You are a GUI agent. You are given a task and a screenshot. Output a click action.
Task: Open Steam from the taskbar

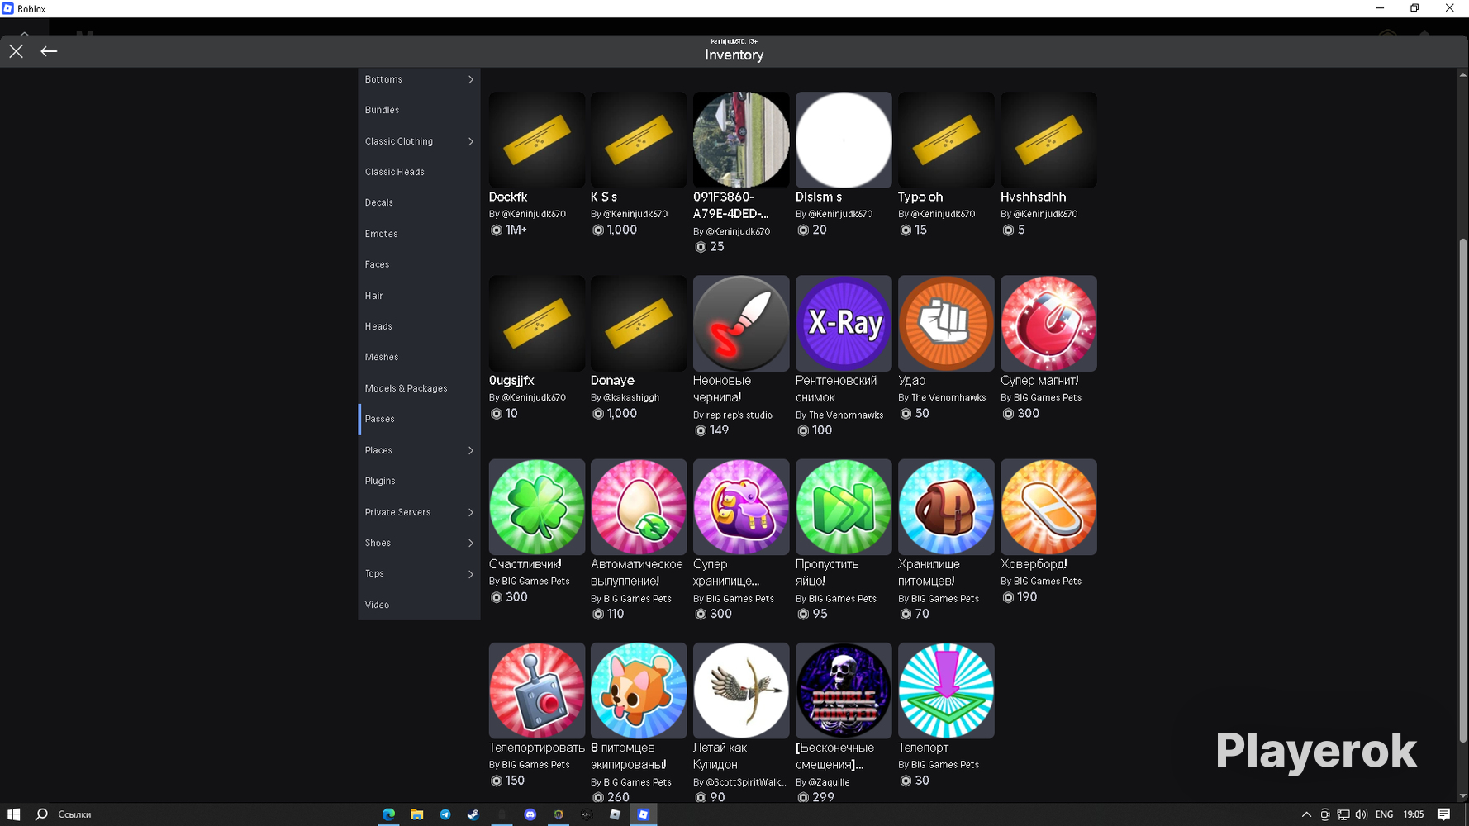[473, 814]
